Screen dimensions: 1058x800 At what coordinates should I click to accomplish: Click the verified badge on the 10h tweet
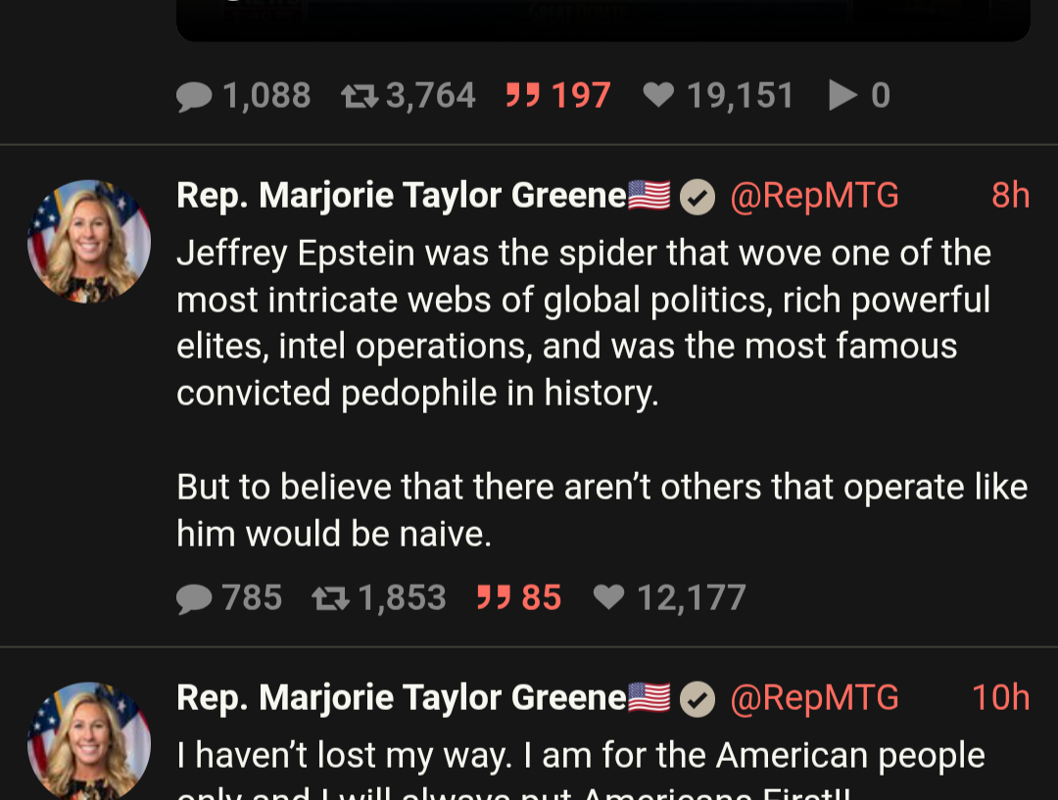click(697, 699)
